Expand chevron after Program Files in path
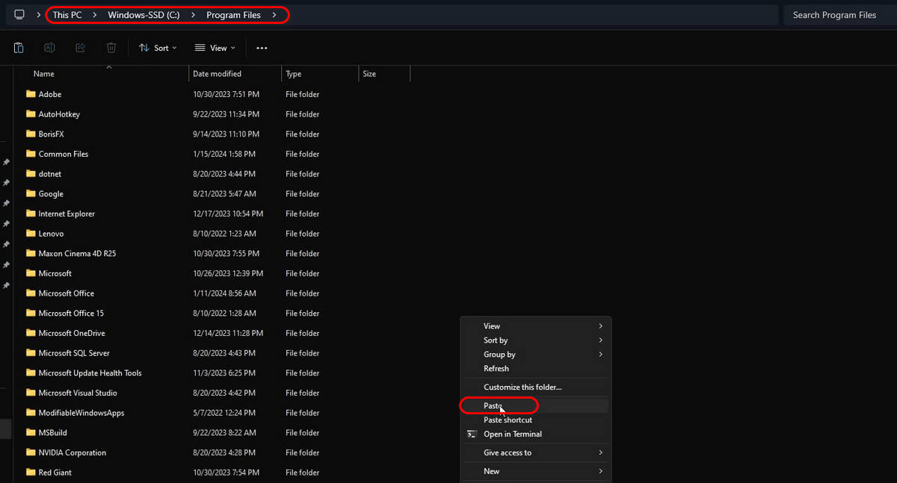Image resolution: width=897 pixels, height=483 pixels. coord(274,15)
